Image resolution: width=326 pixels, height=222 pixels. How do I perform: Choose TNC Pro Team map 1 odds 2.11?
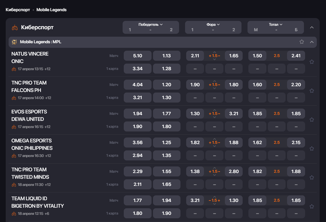coord(138,184)
